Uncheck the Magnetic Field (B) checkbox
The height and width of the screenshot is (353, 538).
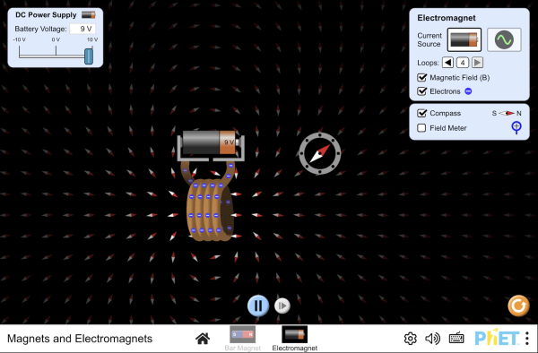pyautogui.click(x=422, y=77)
